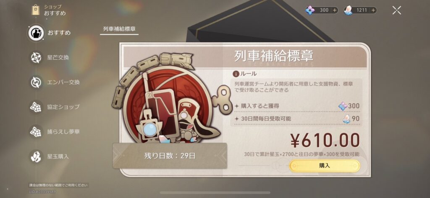
Task: Open the おすすめ sidebar category icon
Action: pos(36,33)
